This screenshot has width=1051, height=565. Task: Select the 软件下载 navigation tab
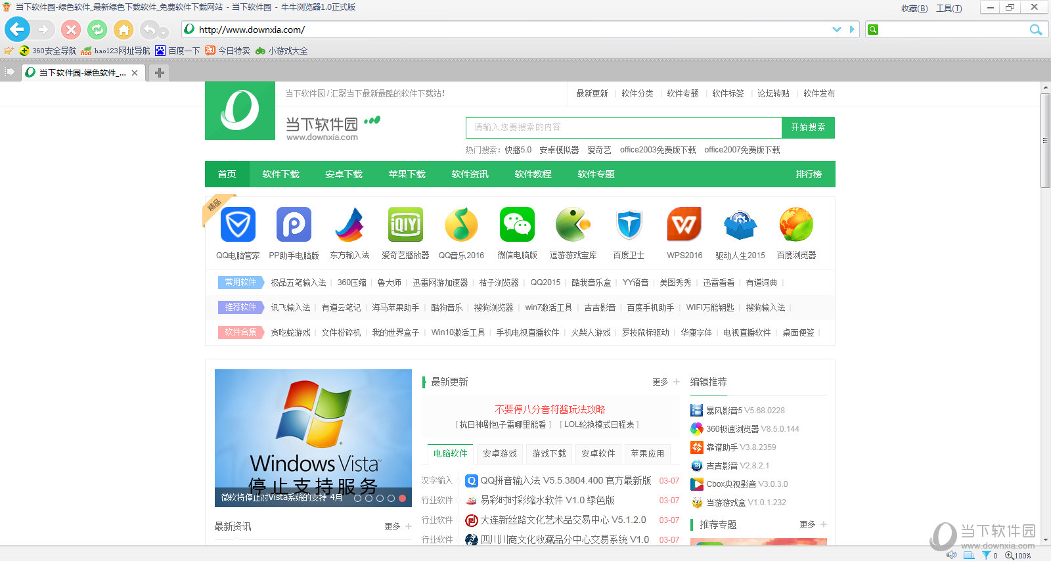[280, 174]
